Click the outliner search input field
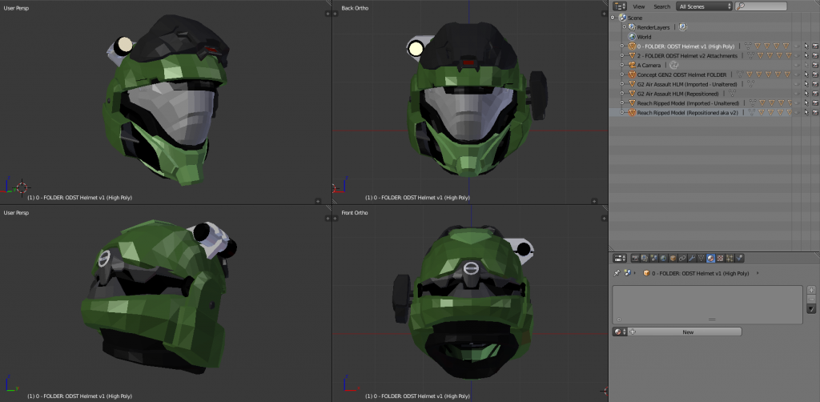Image resolution: width=820 pixels, height=402 pixels. (x=761, y=6)
